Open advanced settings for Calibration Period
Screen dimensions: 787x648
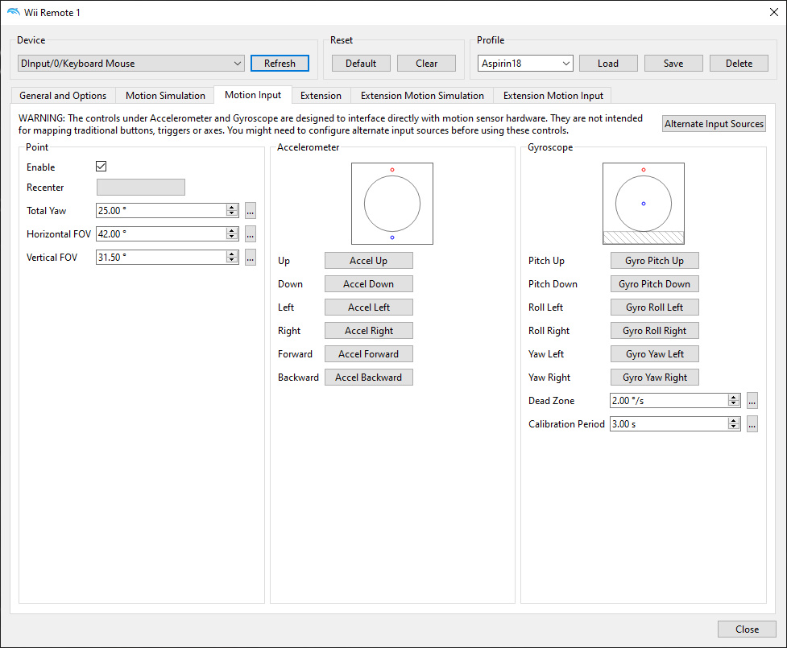[752, 423]
